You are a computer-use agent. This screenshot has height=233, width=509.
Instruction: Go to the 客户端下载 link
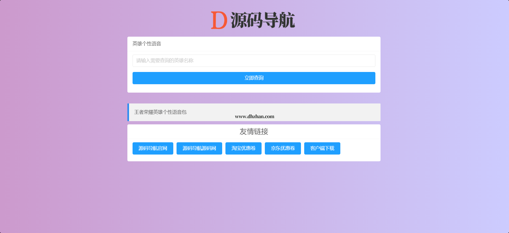(x=322, y=148)
